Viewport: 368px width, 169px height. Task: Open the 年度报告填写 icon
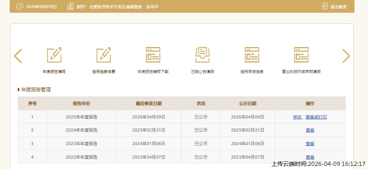[x=54, y=55]
